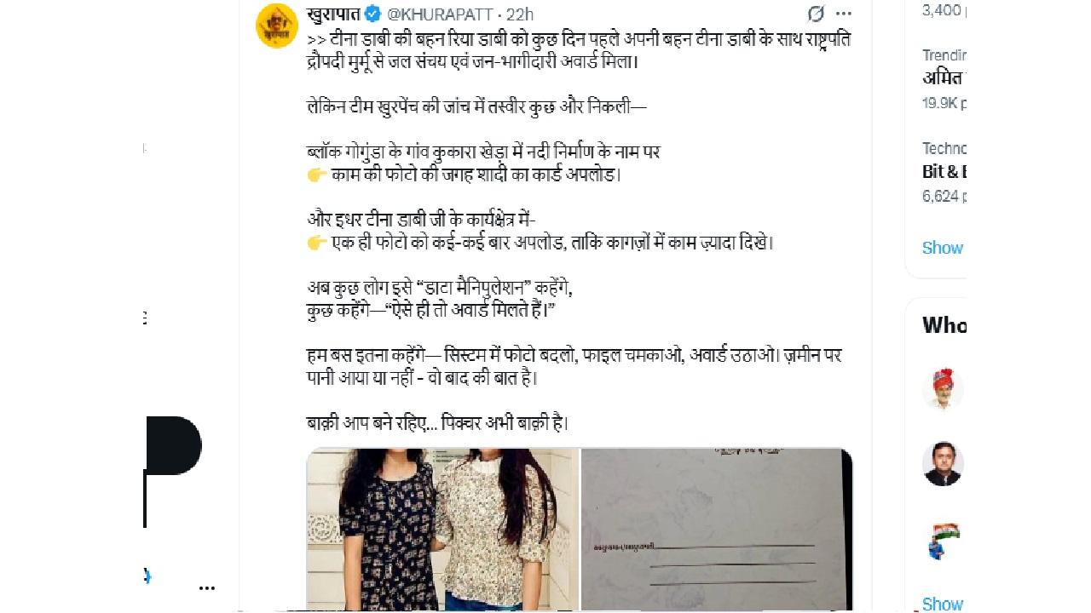Open the account options dots in left sidebar
The height and width of the screenshot is (613, 1091).
[207, 587]
